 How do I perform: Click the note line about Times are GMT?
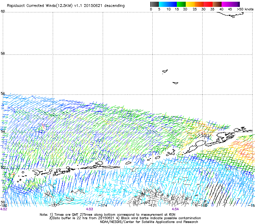(x=108, y=215)
